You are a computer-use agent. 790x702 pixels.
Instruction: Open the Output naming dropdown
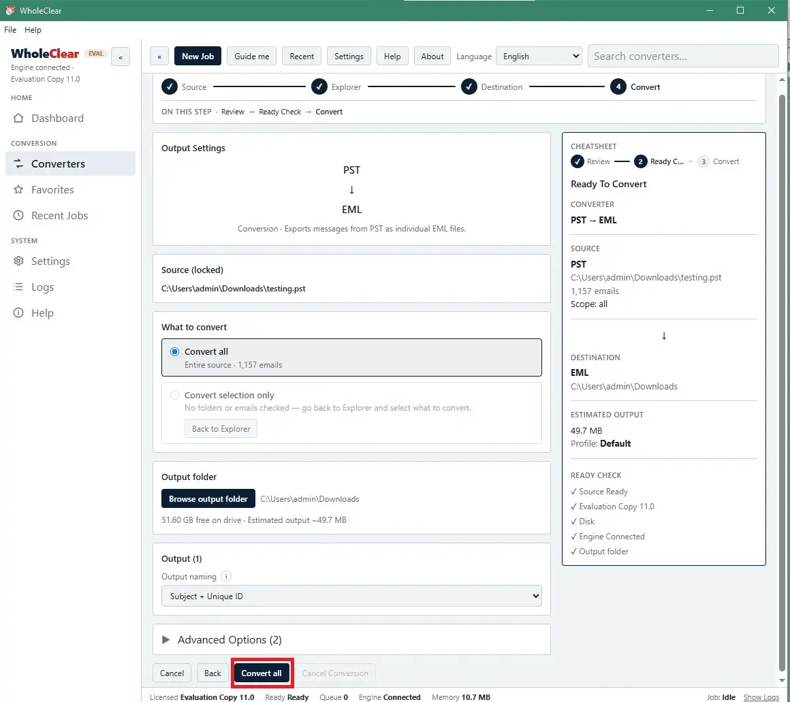coord(351,596)
